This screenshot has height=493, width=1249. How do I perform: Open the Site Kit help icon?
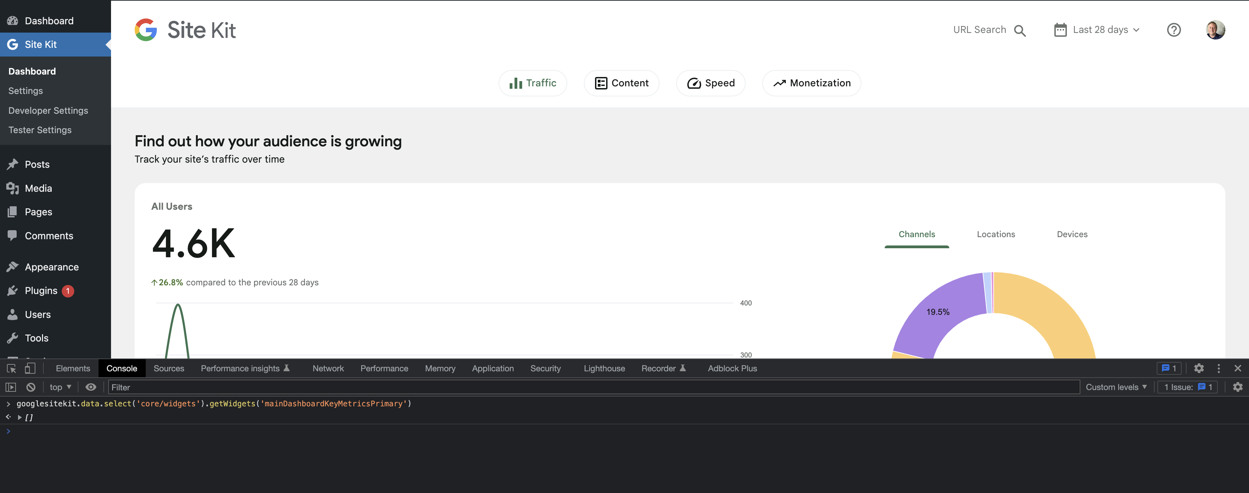1174,29
